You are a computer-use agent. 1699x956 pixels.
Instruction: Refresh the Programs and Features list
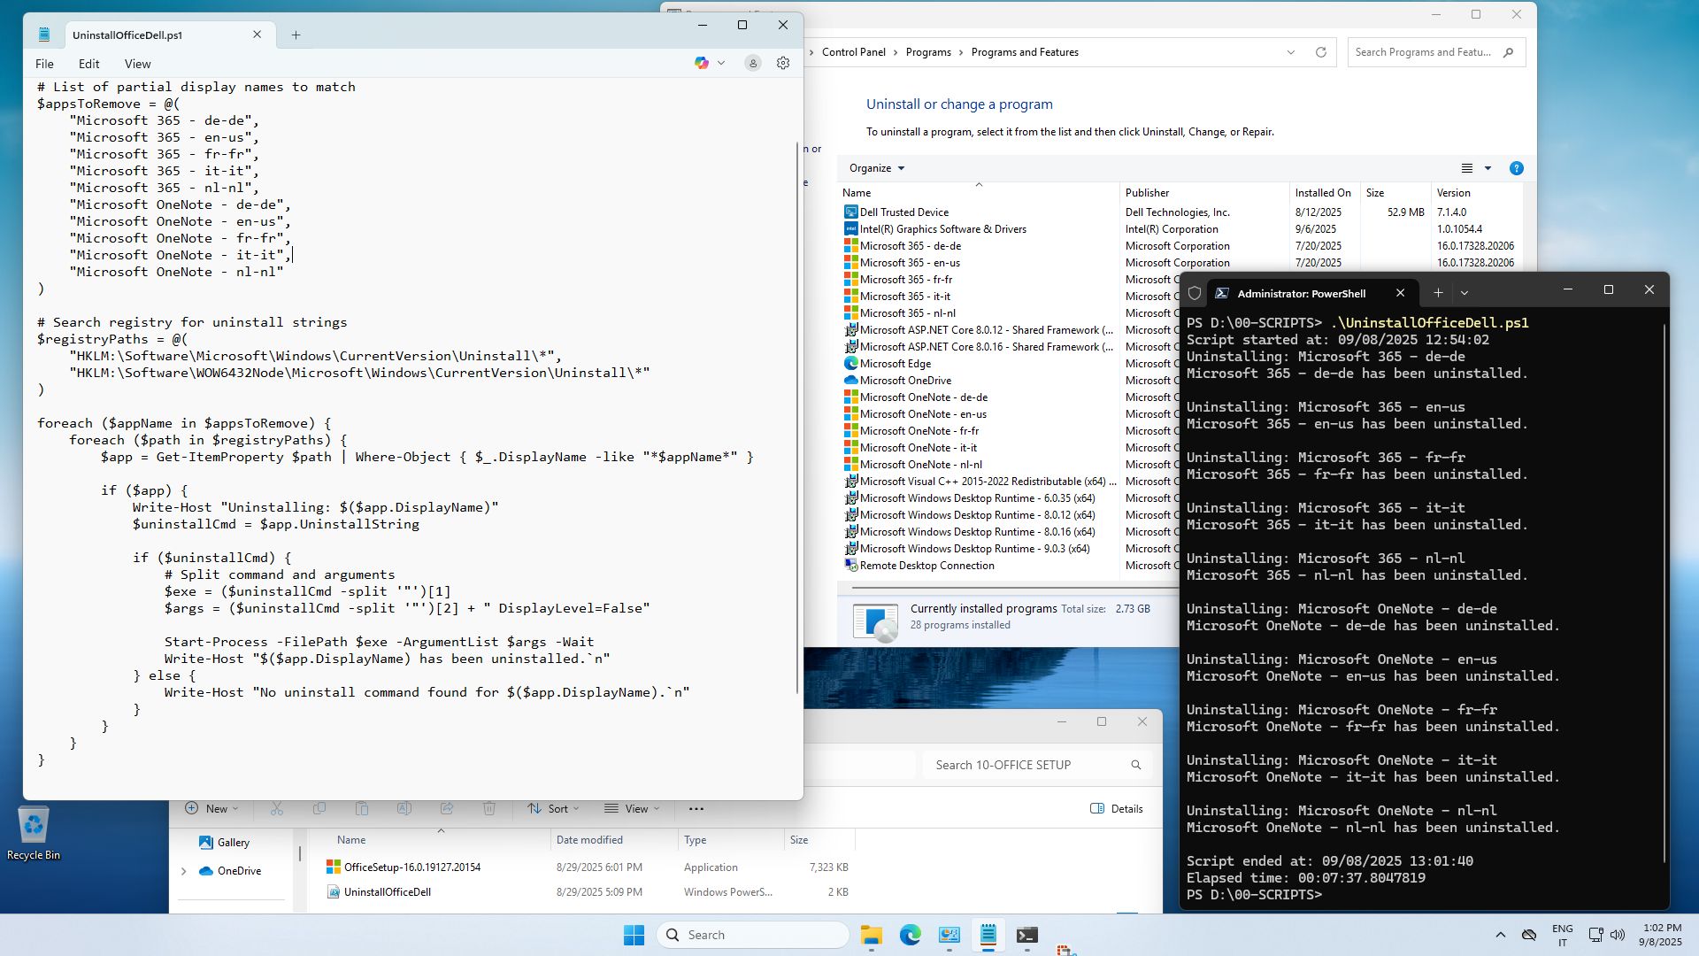[x=1321, y=52]
